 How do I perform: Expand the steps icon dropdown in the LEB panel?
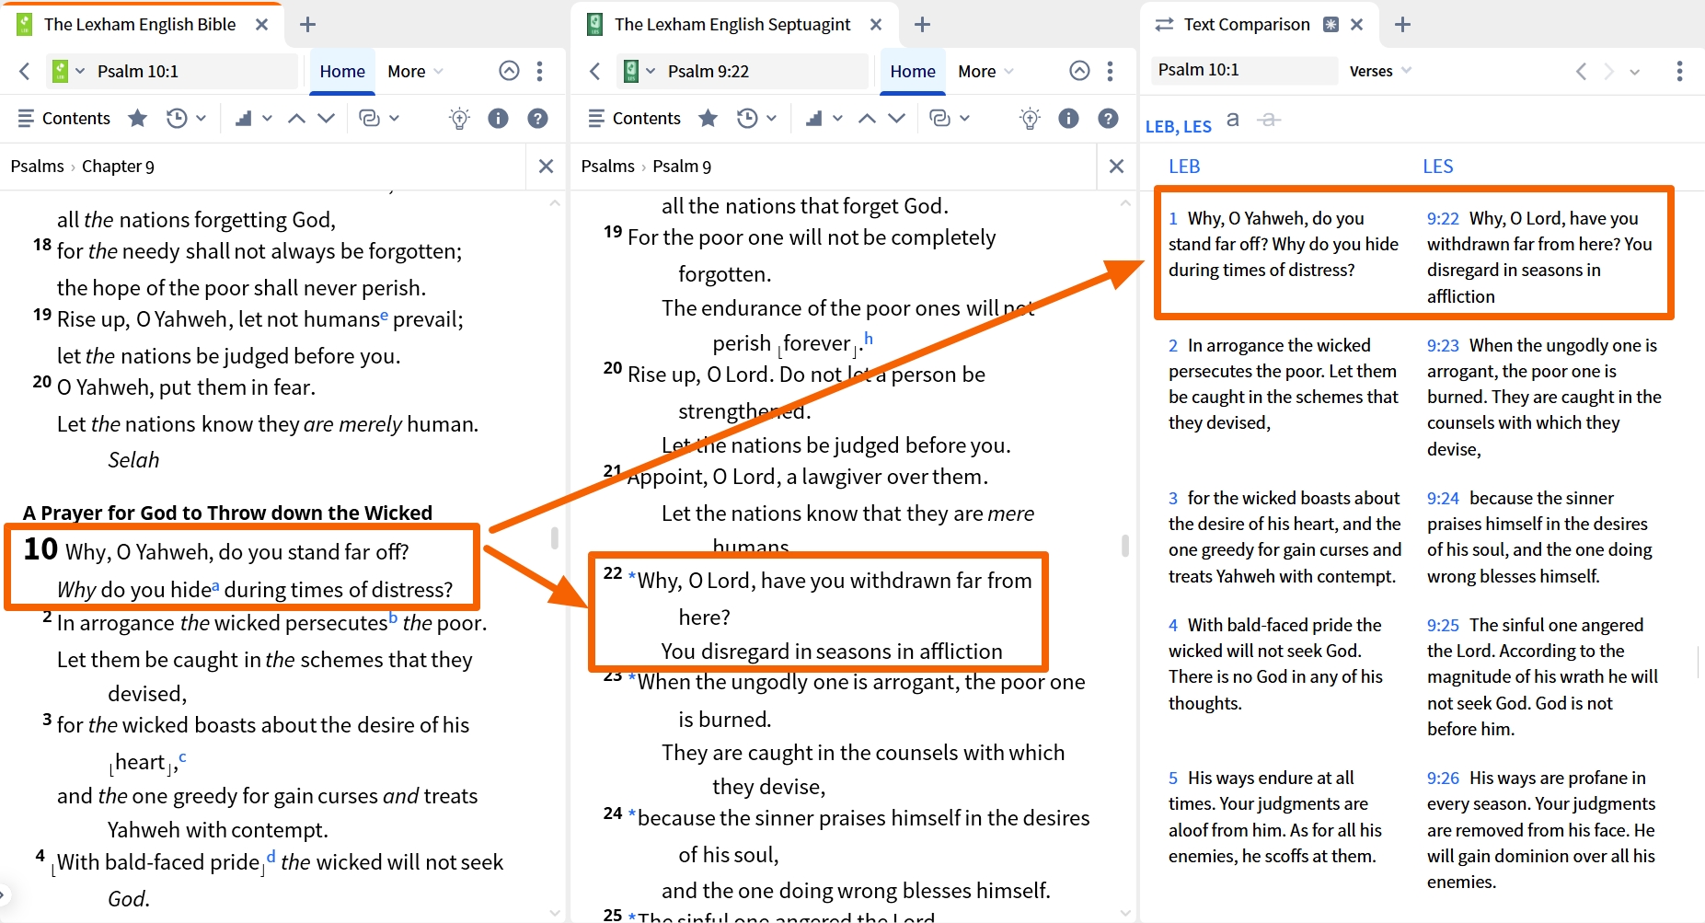268,118
